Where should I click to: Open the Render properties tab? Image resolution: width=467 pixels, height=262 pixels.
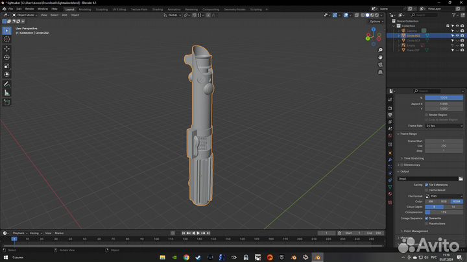tap(390, 108)
